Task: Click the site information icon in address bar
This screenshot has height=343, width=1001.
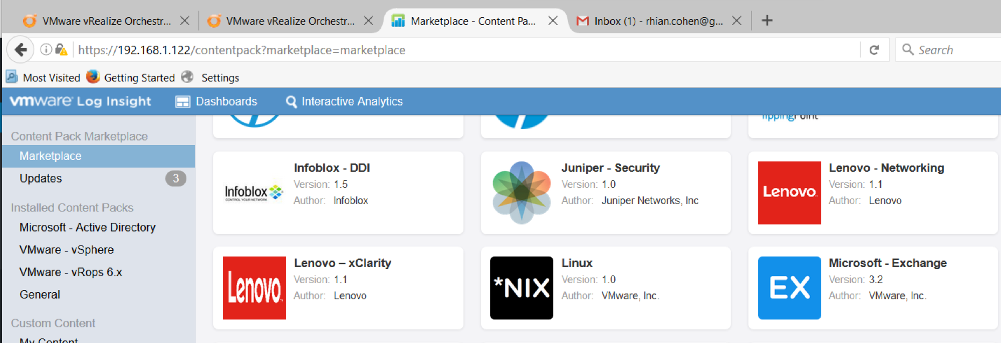Action: pyautogui.click(x=46, y=49)
